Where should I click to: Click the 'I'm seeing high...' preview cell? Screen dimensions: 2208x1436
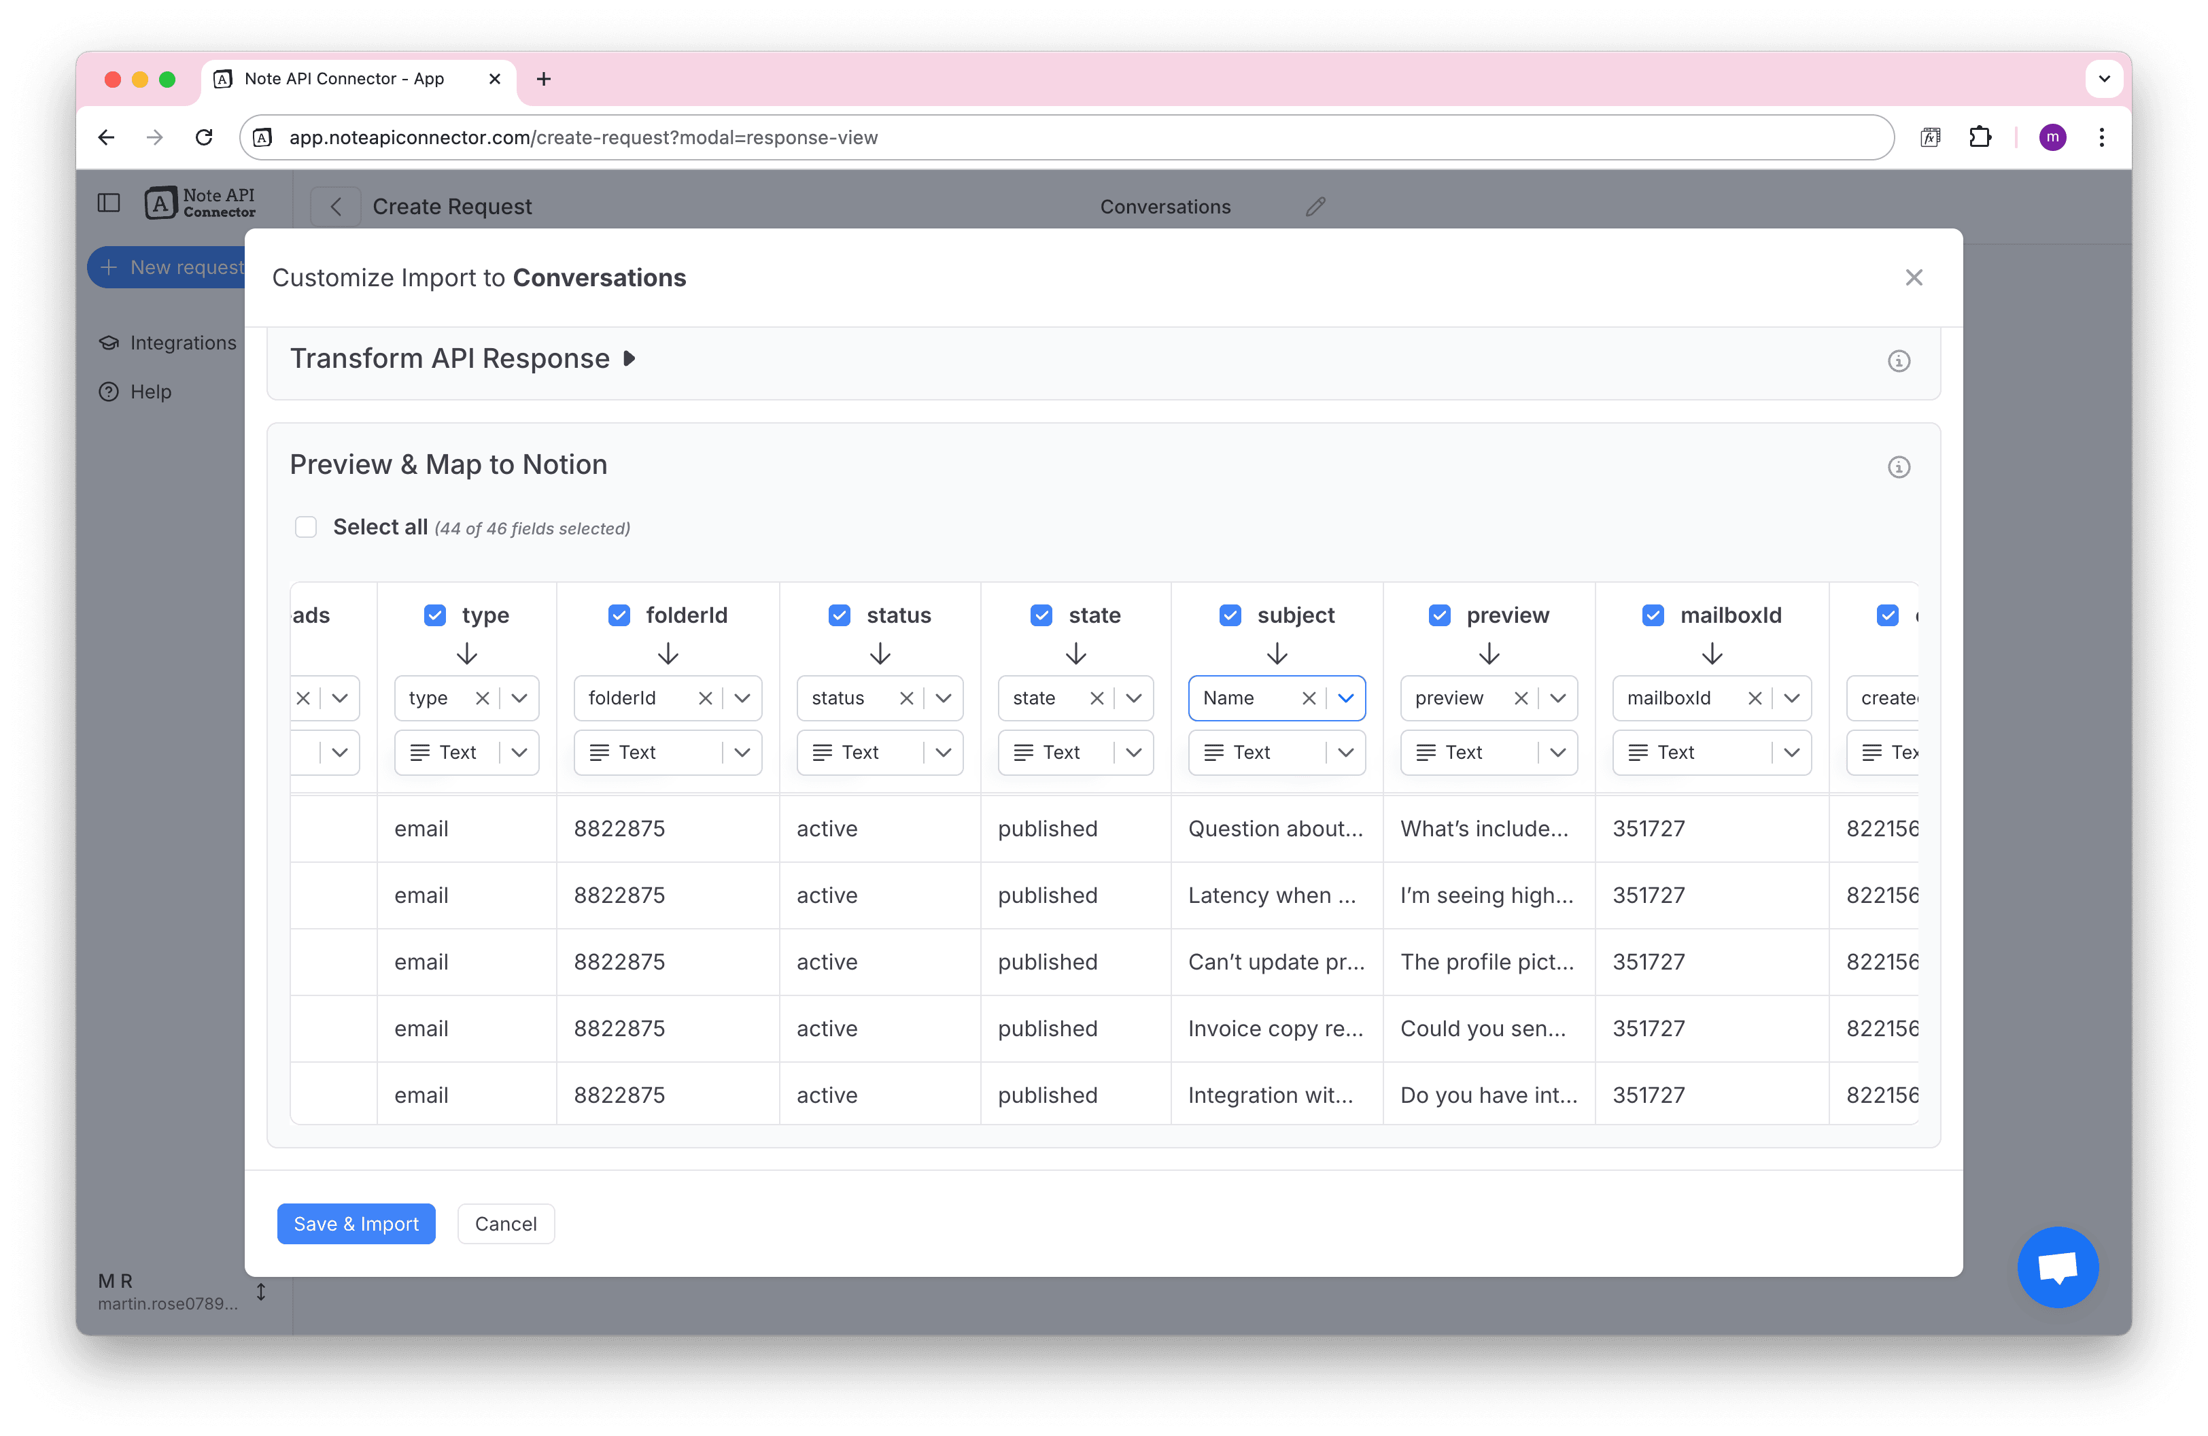click(x=1487, y=895)
